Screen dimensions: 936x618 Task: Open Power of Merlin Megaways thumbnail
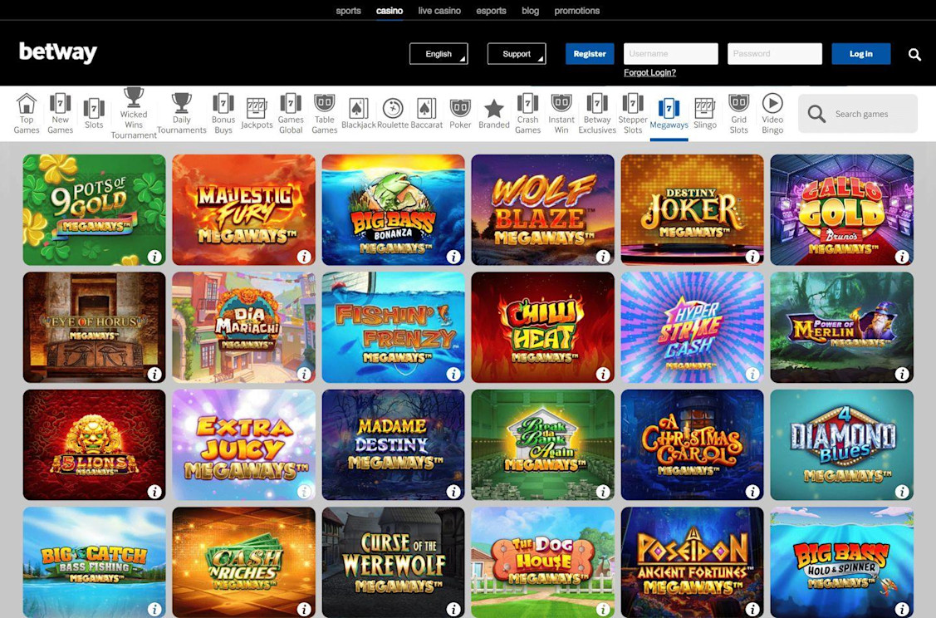tap(841, 327)
